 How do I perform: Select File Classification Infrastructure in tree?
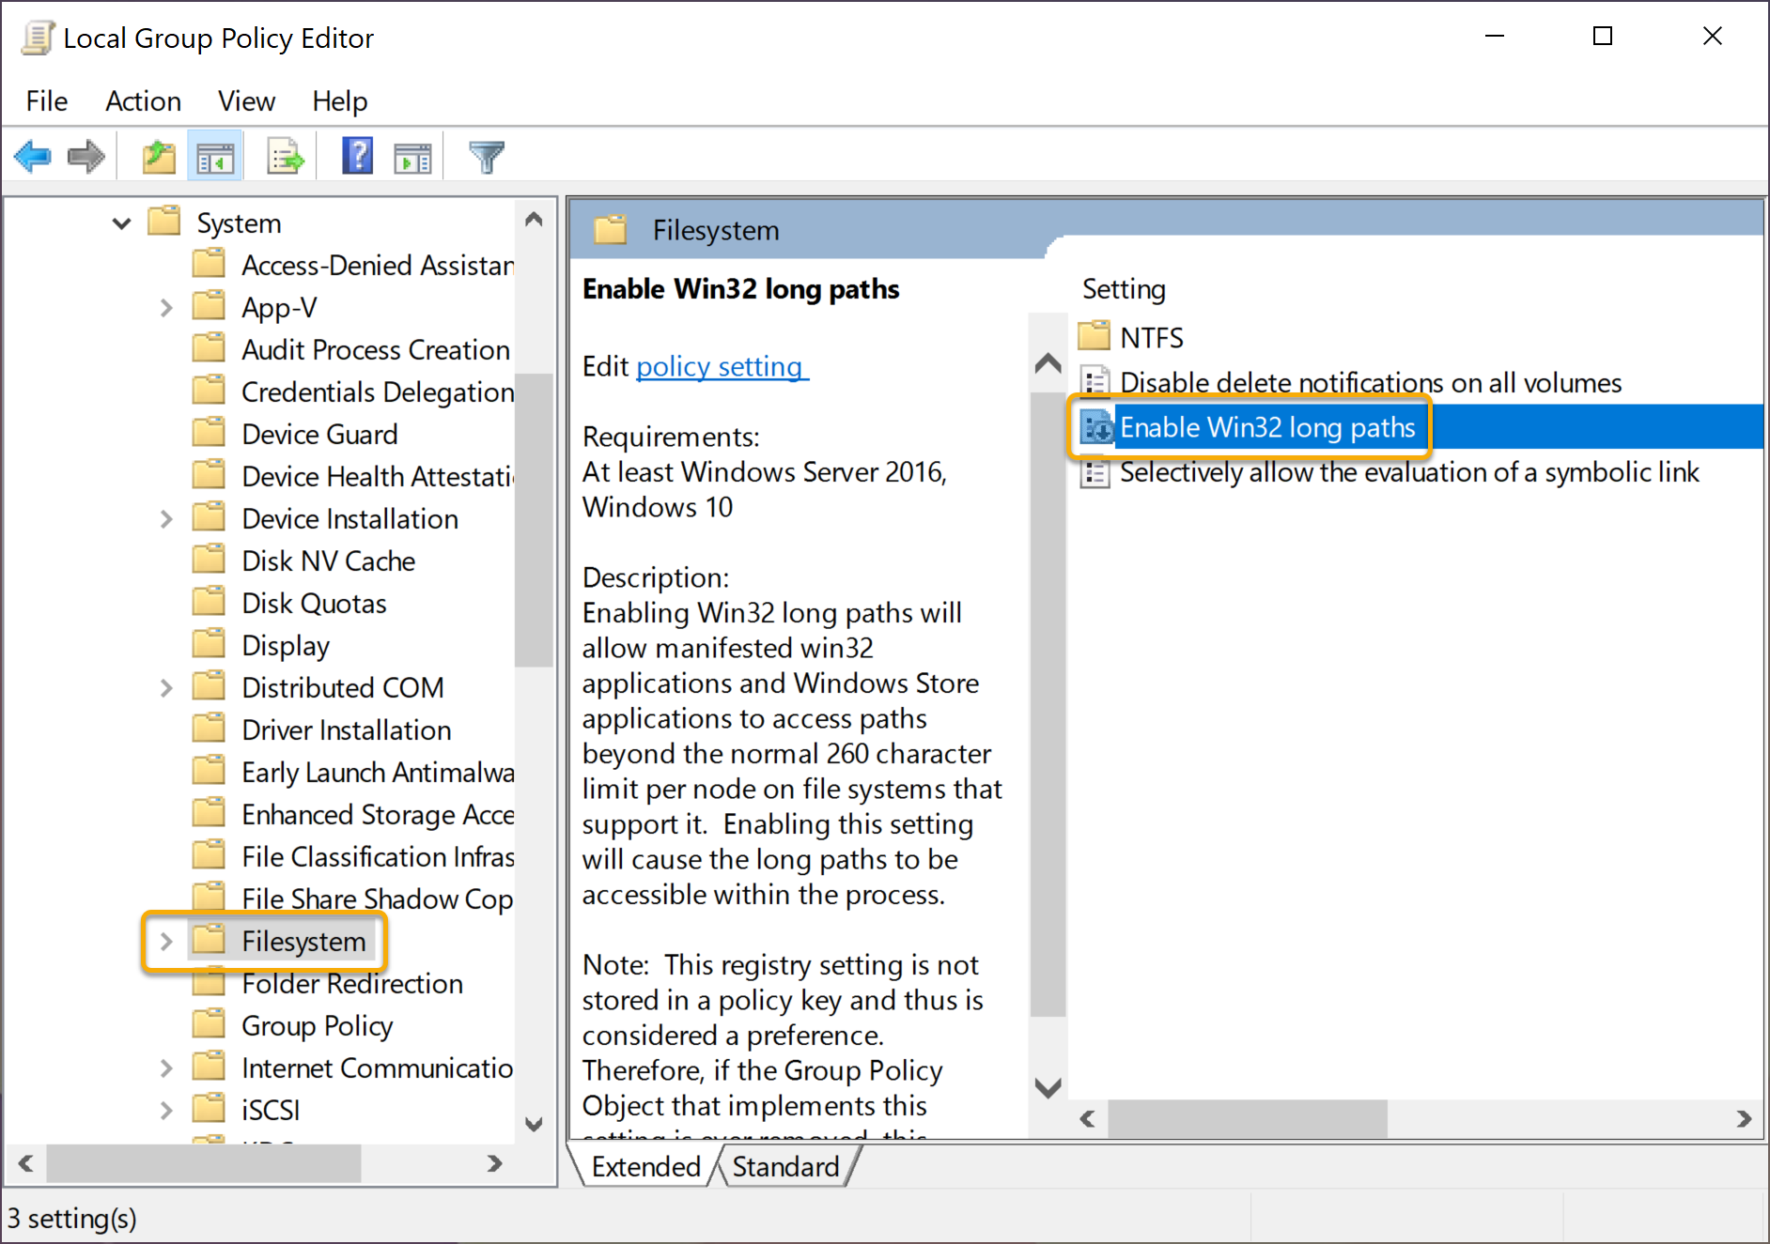378,857
